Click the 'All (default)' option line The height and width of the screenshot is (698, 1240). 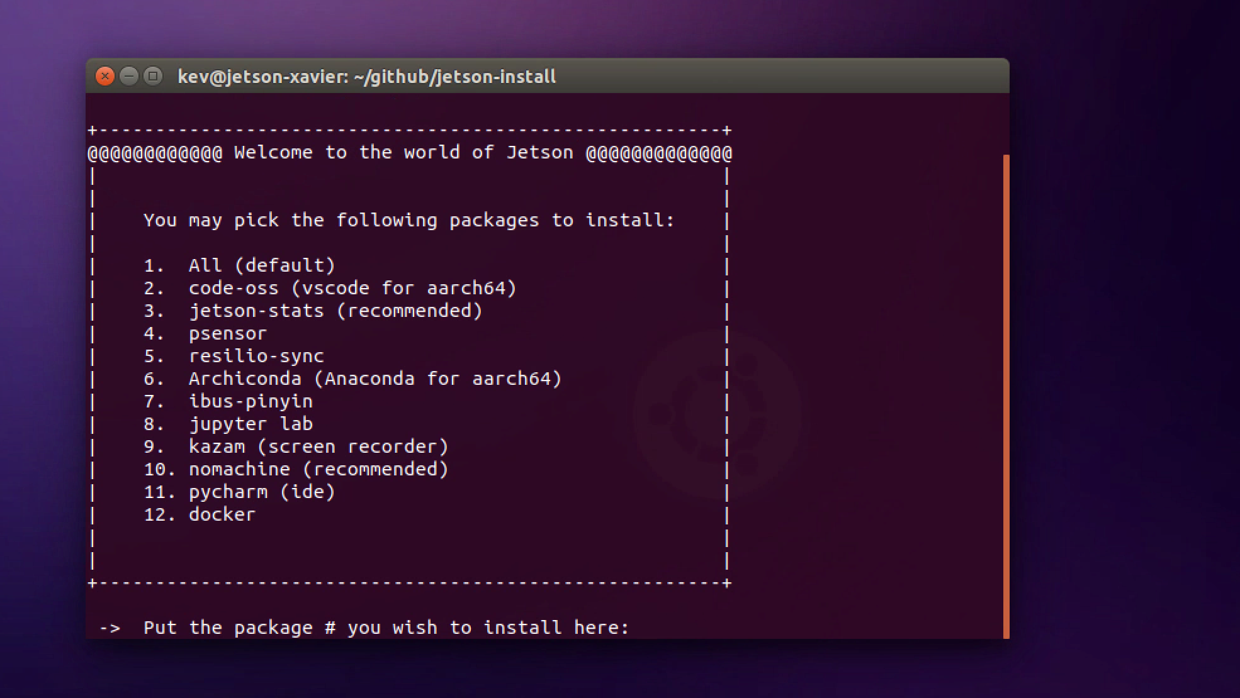(x=261, y=265)
